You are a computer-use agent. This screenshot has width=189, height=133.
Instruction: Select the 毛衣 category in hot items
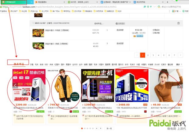[37, 65]
